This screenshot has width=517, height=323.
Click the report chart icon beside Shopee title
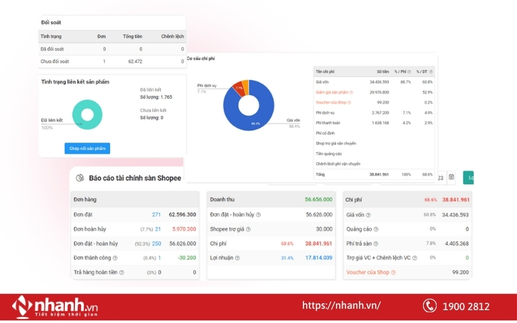click(x=80, y=178)
